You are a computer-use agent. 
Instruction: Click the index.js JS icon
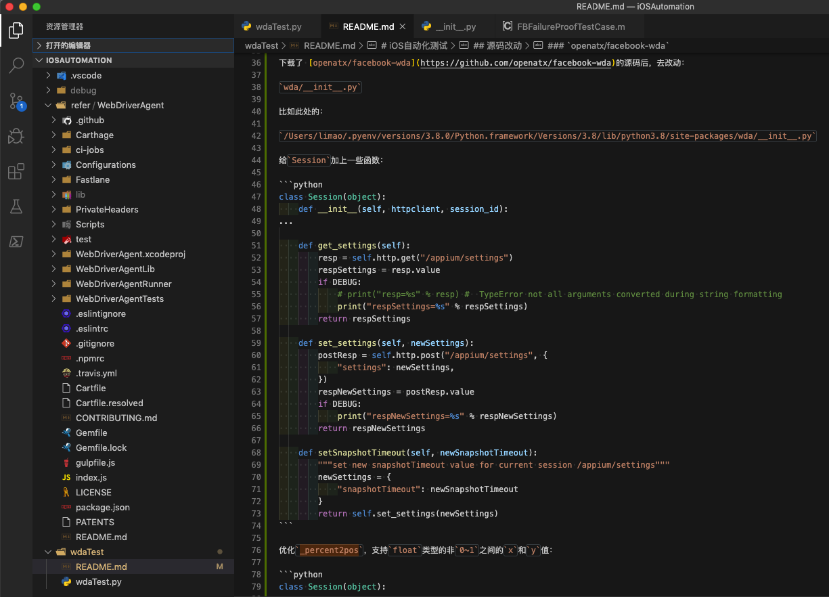pyautogui.click(x=66, y=477)
